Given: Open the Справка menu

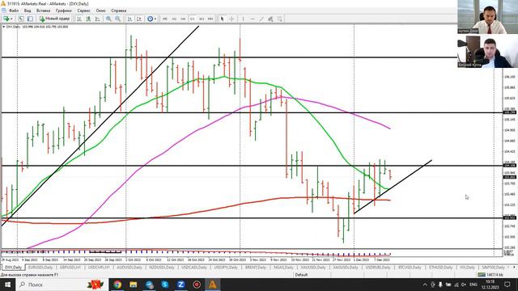Looking at the screenshot, I should pyautogui.click(x=119, y=11).
